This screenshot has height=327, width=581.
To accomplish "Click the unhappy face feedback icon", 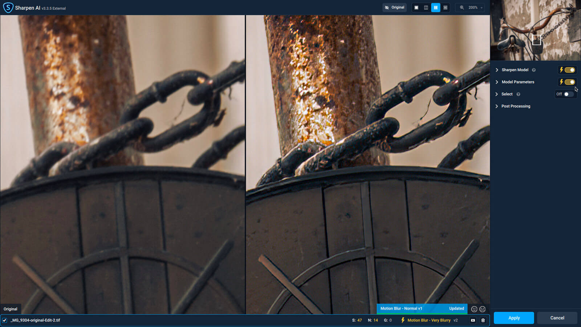I will click(482, 309).
